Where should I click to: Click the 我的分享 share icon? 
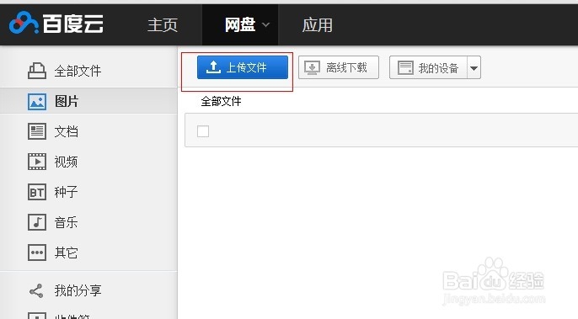[36, 291]
